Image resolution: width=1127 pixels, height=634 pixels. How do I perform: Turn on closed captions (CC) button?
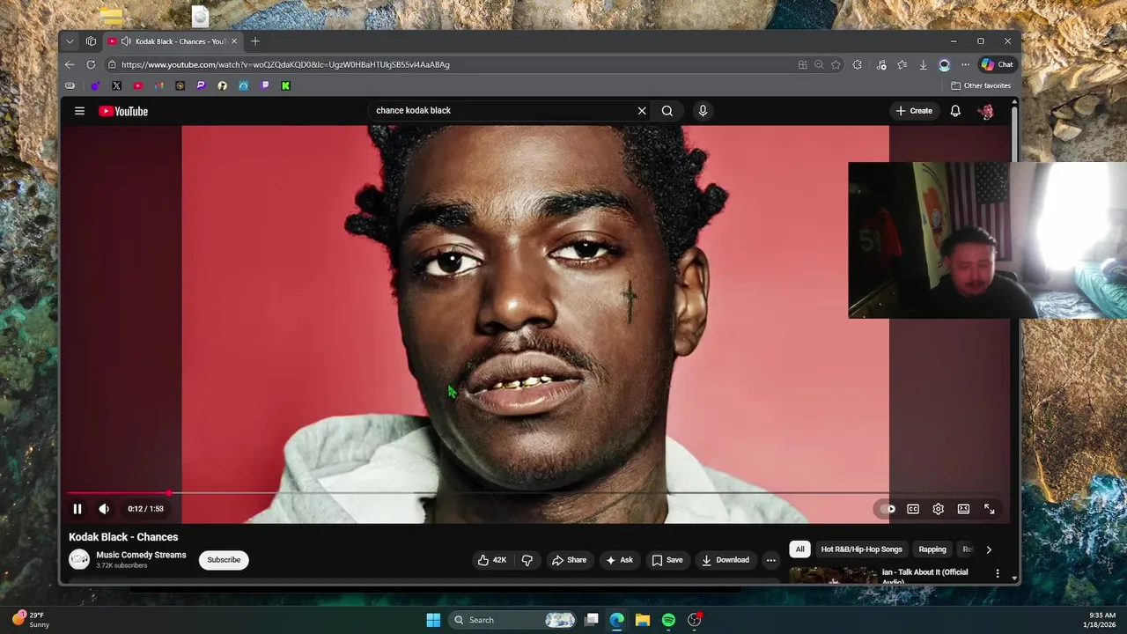tap(913, 509)
